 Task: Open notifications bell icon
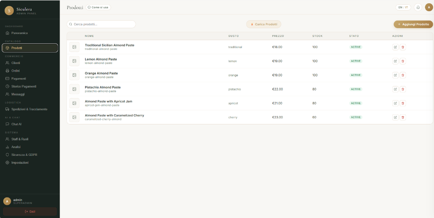[x=418, y=7]
